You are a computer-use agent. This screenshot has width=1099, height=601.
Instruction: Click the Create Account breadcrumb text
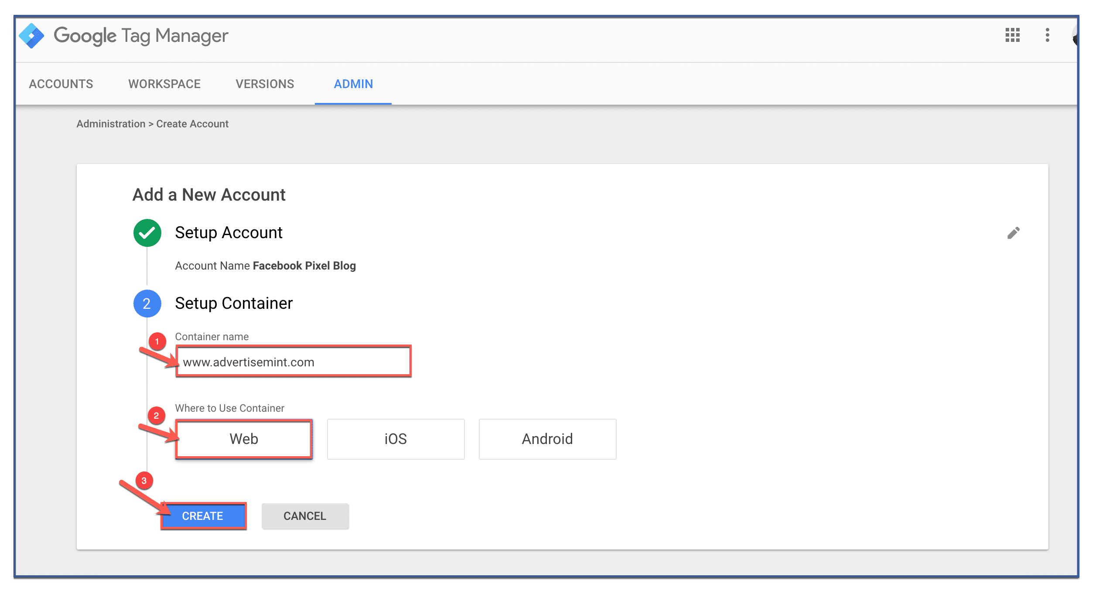coord(192,124)
